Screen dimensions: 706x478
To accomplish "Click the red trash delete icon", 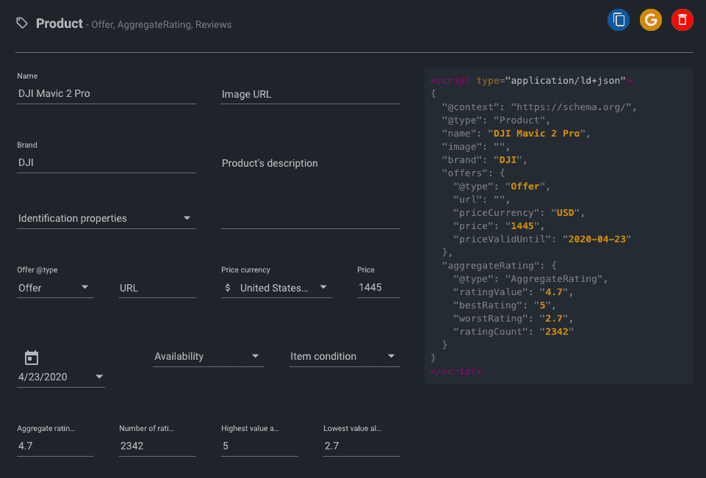I will pyautogui.click(x=682, y=20).
